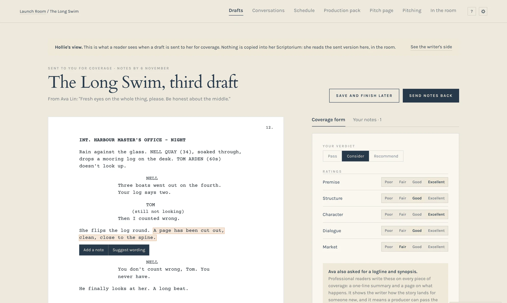
Task: Rate Dialogue as Excellent
Action: pyautogui.click(x=436, y=231)
